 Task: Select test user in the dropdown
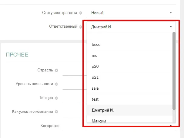pyautogui.click(x=95, y=99)
